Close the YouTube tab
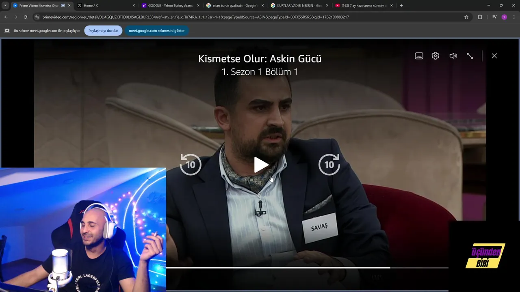The width and height of the screenshot is (520, 292). (x=392, y=6)
